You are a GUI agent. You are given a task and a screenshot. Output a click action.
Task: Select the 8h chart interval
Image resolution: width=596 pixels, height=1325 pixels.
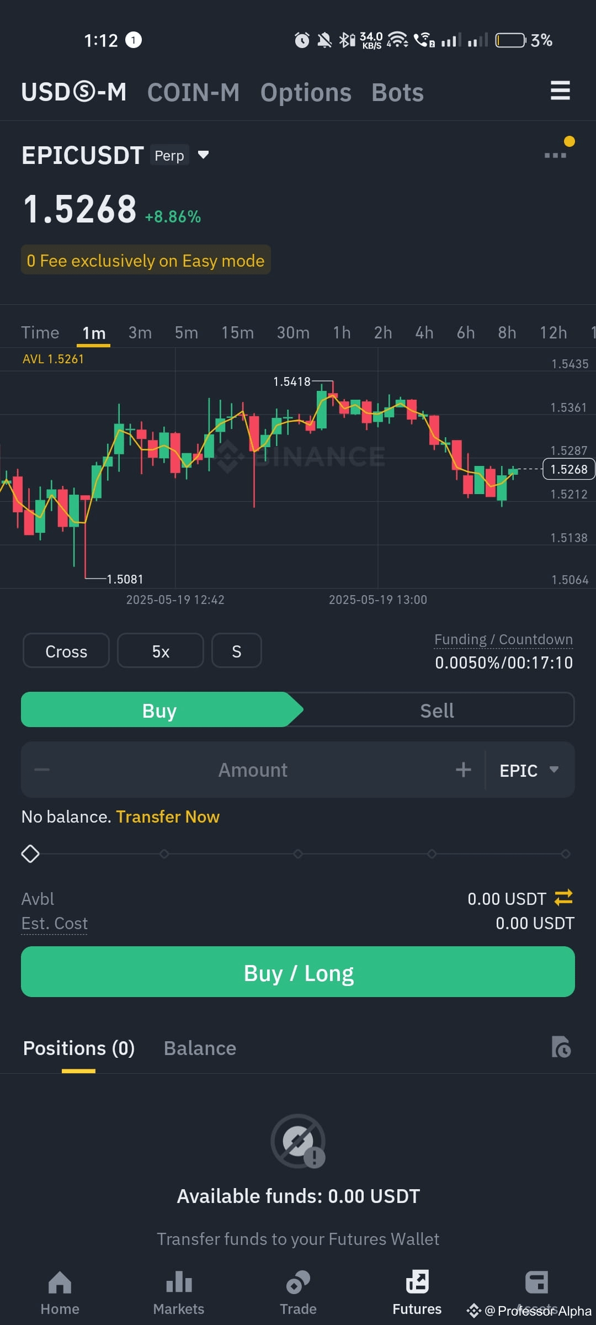pyautogui.click(x=507, y=332)
